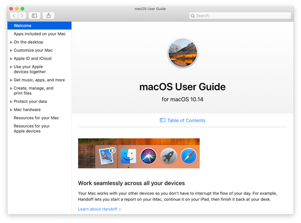Click into the Search field

pyautogui.click(x=240, y=16)
